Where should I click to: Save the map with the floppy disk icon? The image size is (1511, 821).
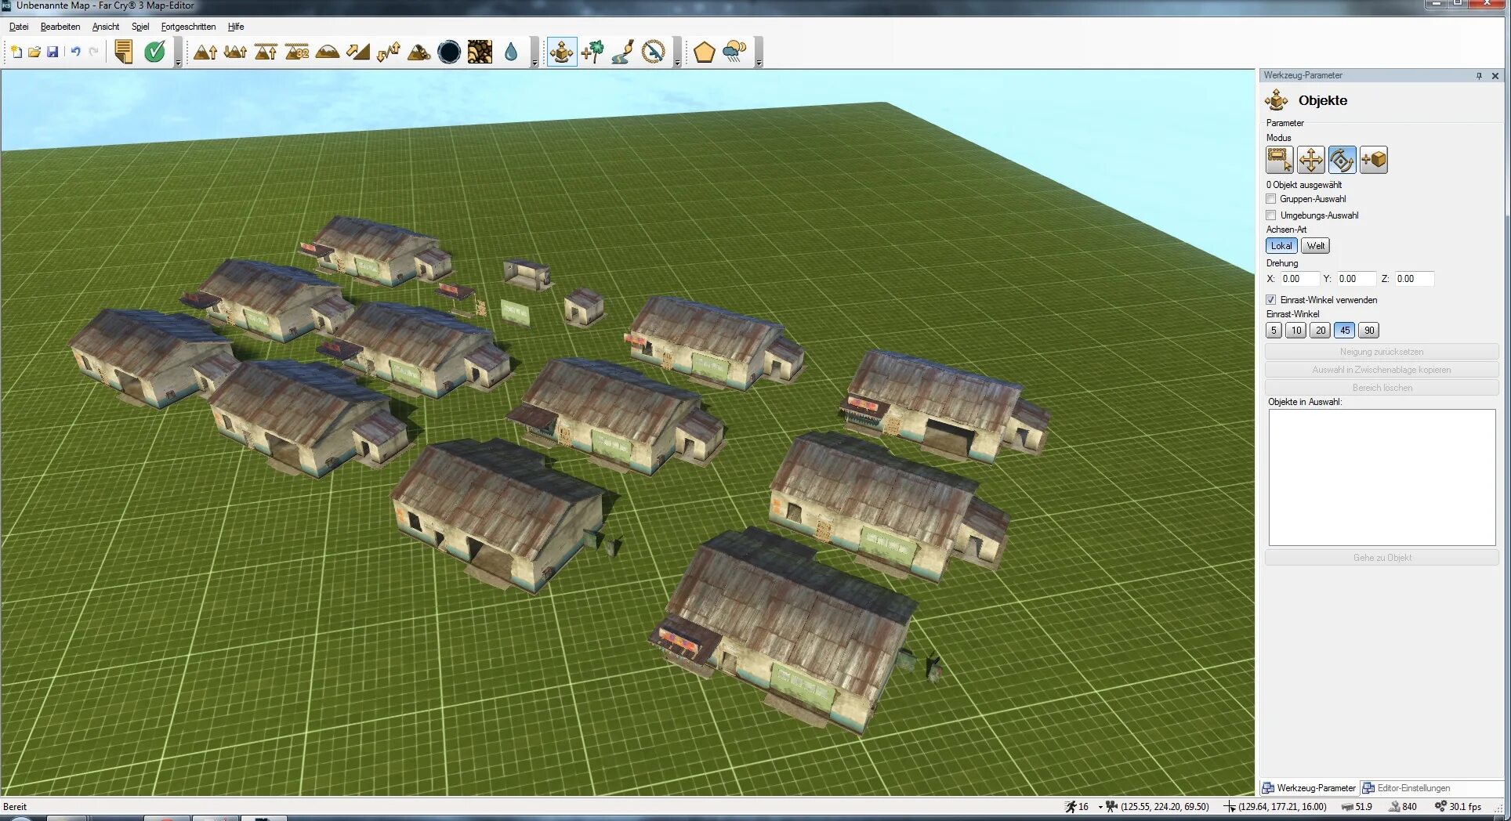coord(53,52)
